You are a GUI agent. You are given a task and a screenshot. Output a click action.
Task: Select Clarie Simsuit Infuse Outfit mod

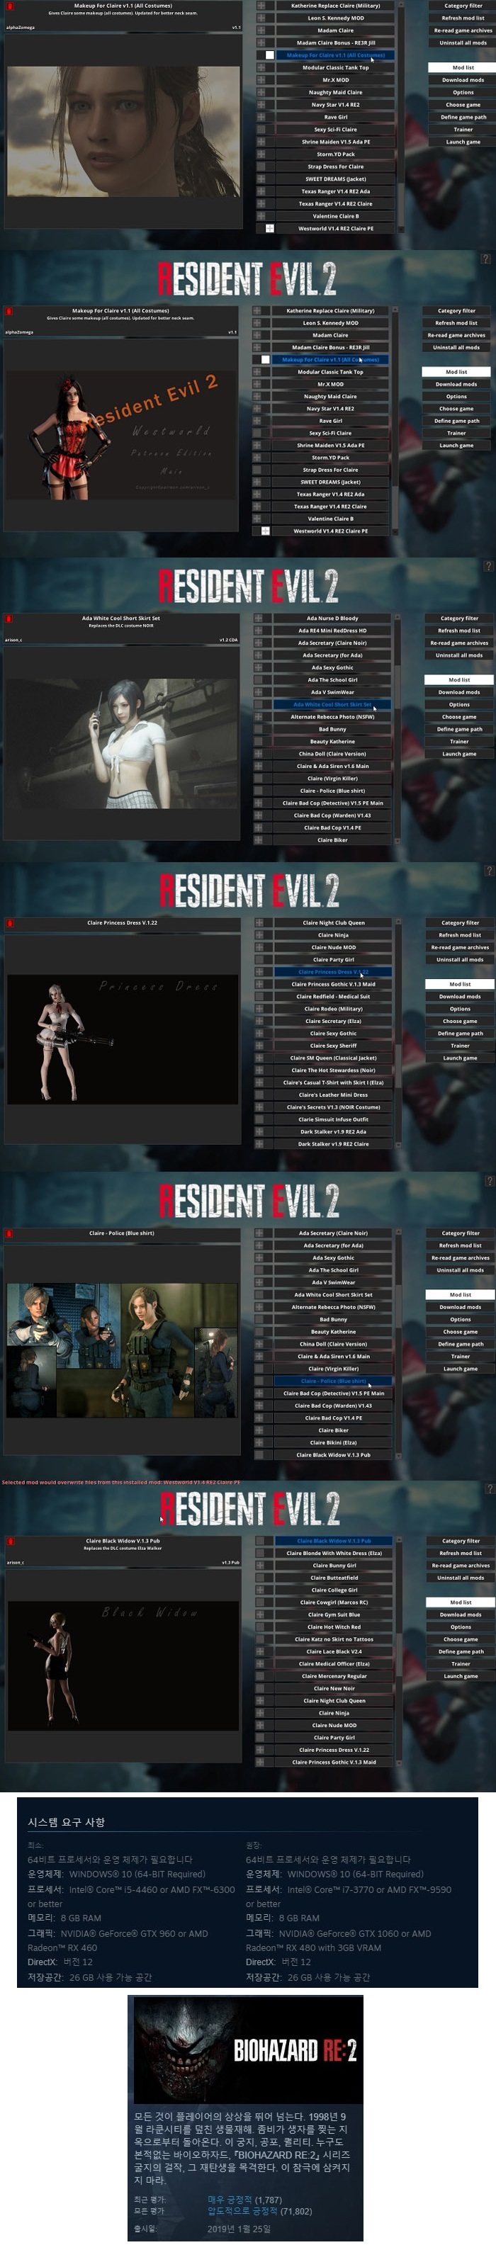tap(333, 1119)
